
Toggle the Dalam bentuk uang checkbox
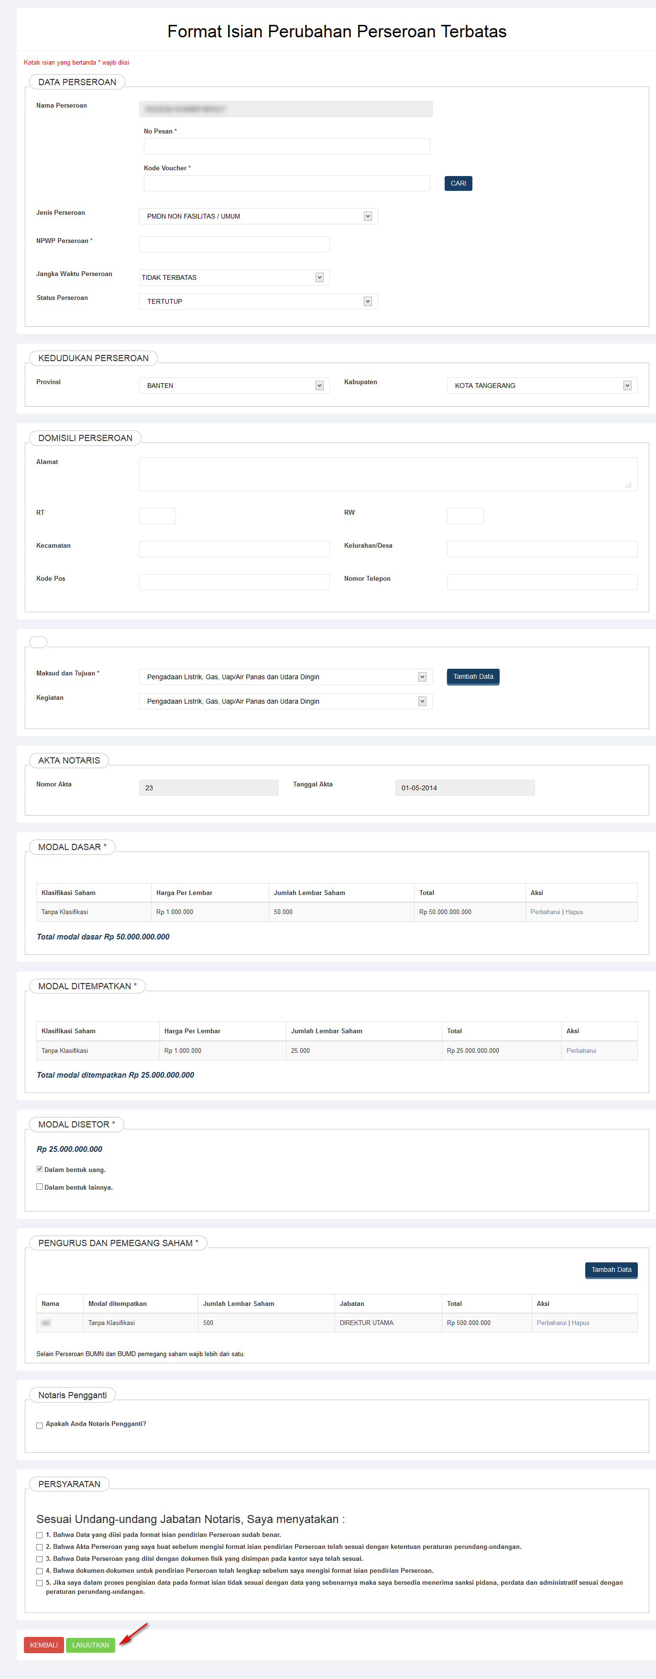click(x=40, y=1169)
